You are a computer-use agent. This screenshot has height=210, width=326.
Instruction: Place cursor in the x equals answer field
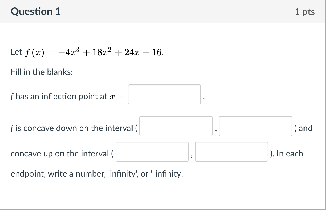(164, 95)
